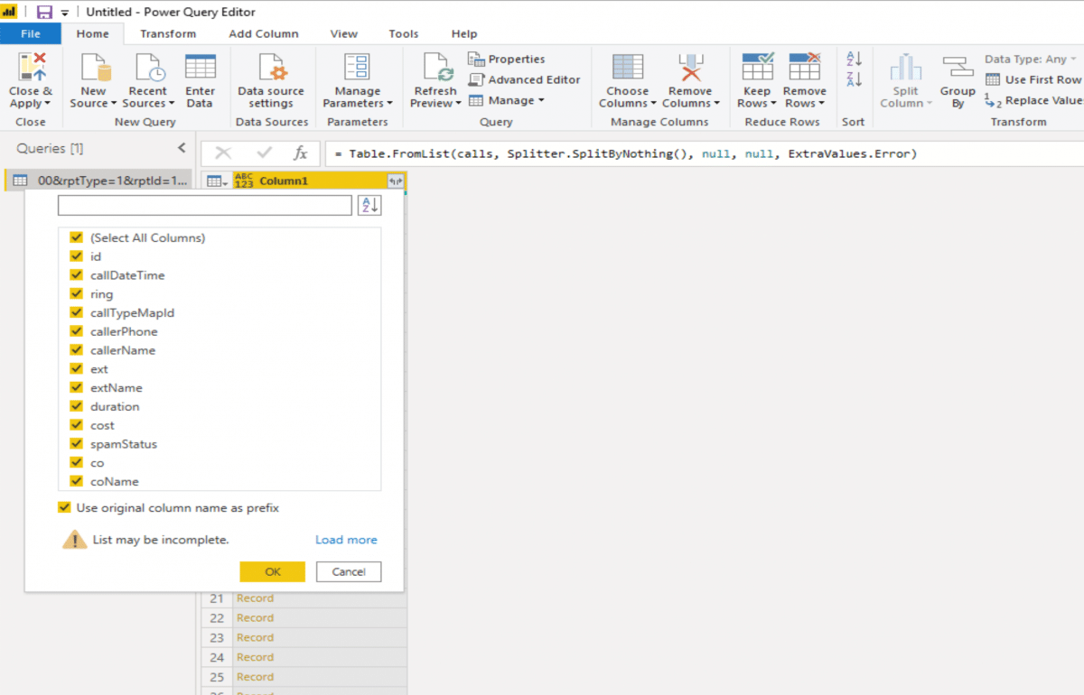The image size is (1084, 695).
Task: Click the Advanced Editor icon
Action: 477,79
